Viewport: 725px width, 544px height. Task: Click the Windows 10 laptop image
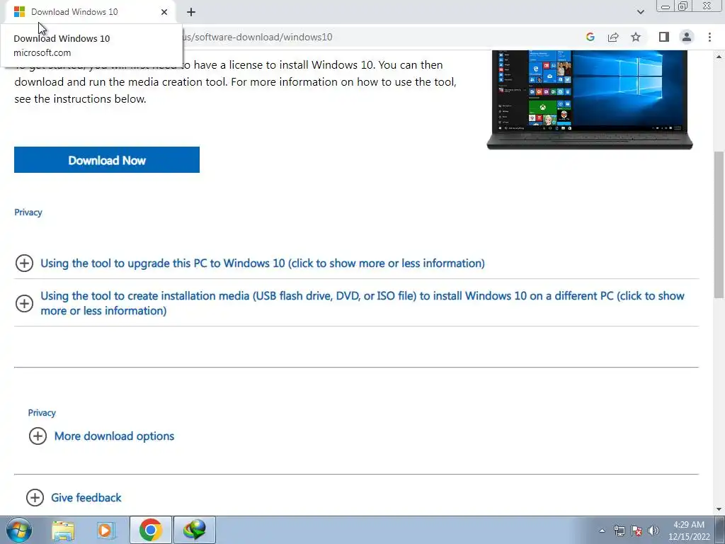pos(590,99)
